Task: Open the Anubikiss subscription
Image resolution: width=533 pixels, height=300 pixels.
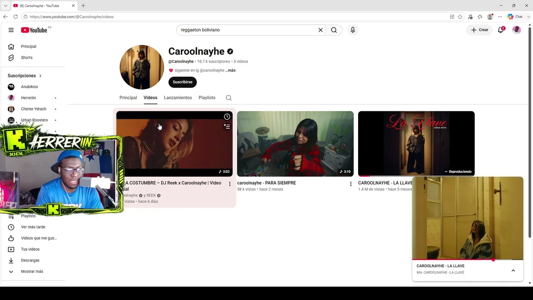Action: point(30,87)
